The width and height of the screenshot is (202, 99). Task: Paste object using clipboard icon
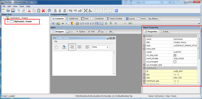pyautogui.click(x=39, y=11)
